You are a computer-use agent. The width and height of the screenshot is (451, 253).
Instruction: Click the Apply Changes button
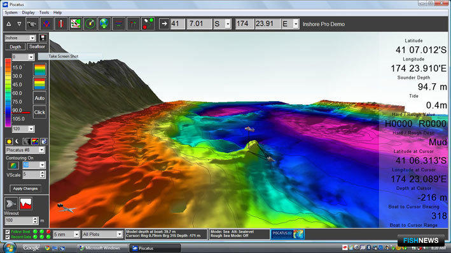tap(25, 189)
